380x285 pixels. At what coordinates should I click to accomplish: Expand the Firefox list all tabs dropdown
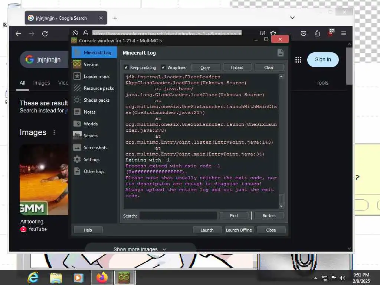click(x=292, y=18)
